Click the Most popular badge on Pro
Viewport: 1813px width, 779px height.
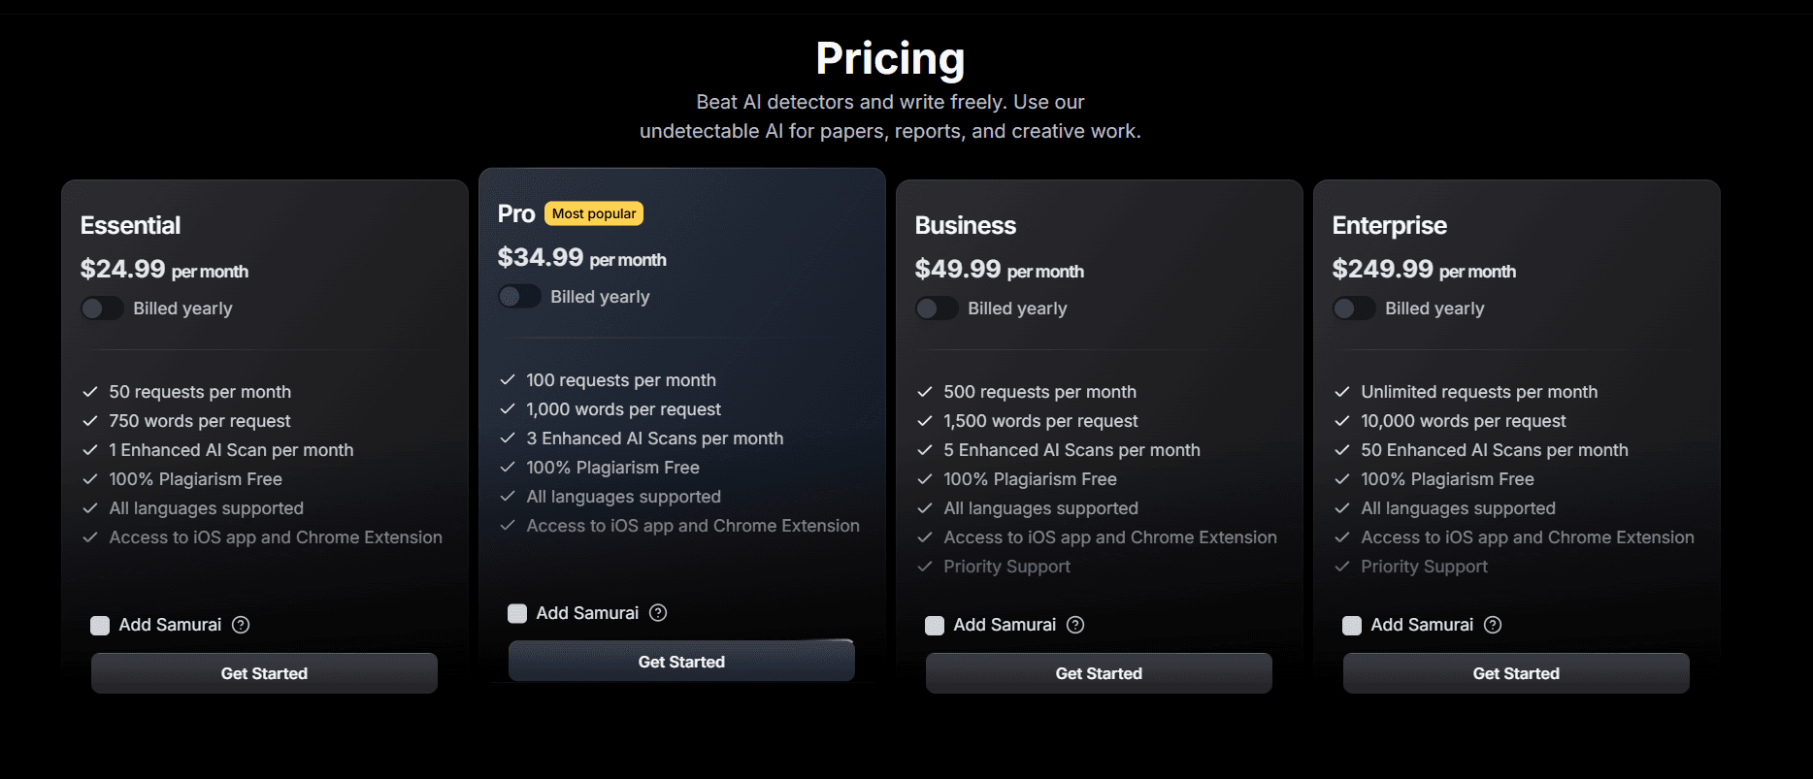pos(593,212)
